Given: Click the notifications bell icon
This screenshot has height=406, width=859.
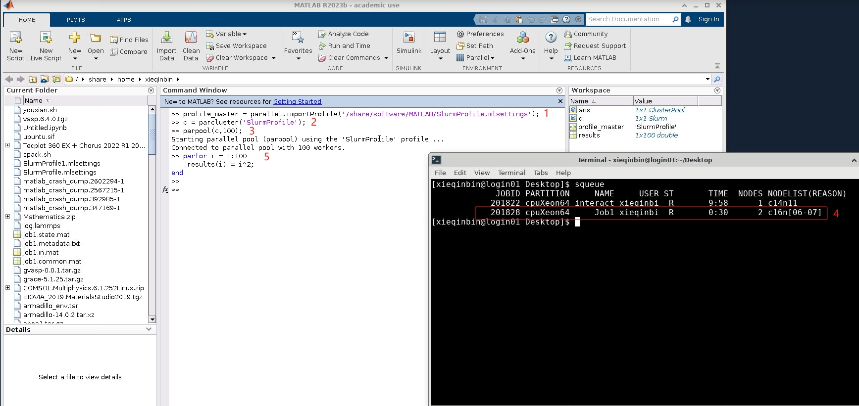Looking at the screenshot, I should coord(688,19).
